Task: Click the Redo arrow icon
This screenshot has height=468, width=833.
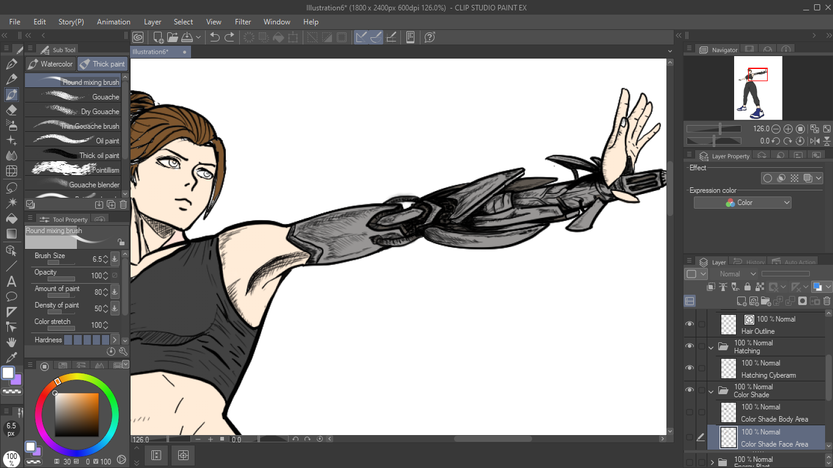Action: [229, 37]
